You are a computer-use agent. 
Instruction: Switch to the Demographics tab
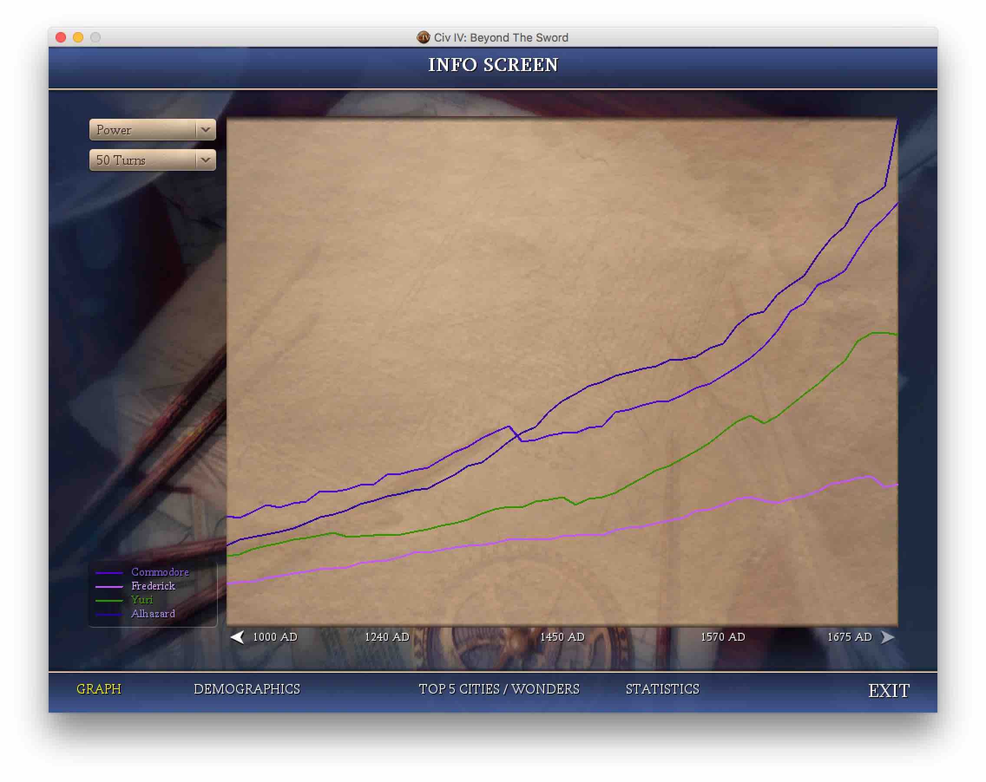(246, 689)
